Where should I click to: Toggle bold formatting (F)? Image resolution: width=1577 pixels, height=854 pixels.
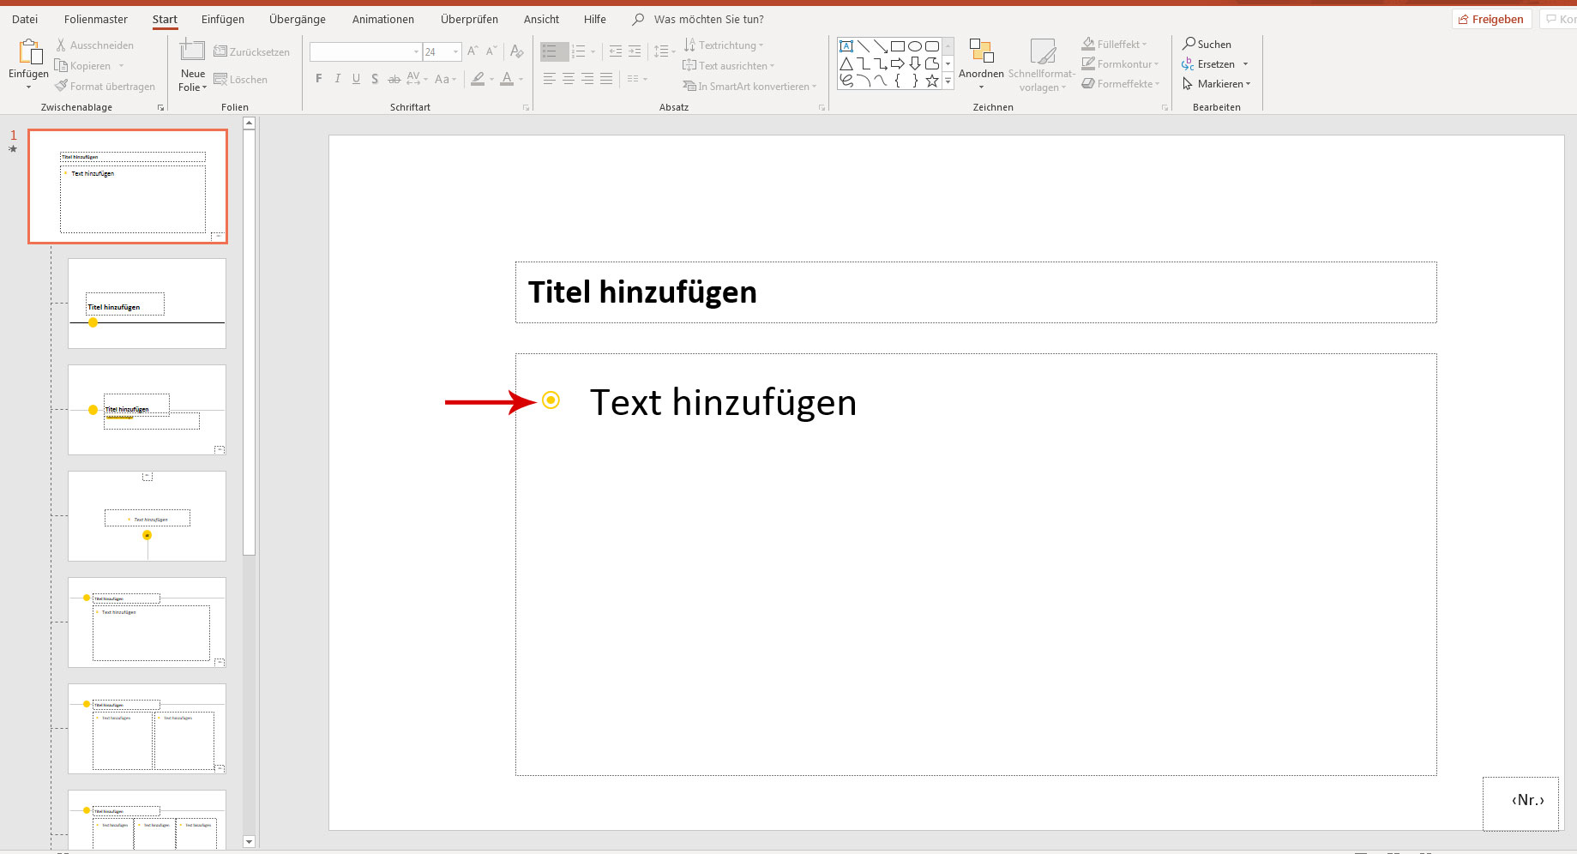point(319,79)
